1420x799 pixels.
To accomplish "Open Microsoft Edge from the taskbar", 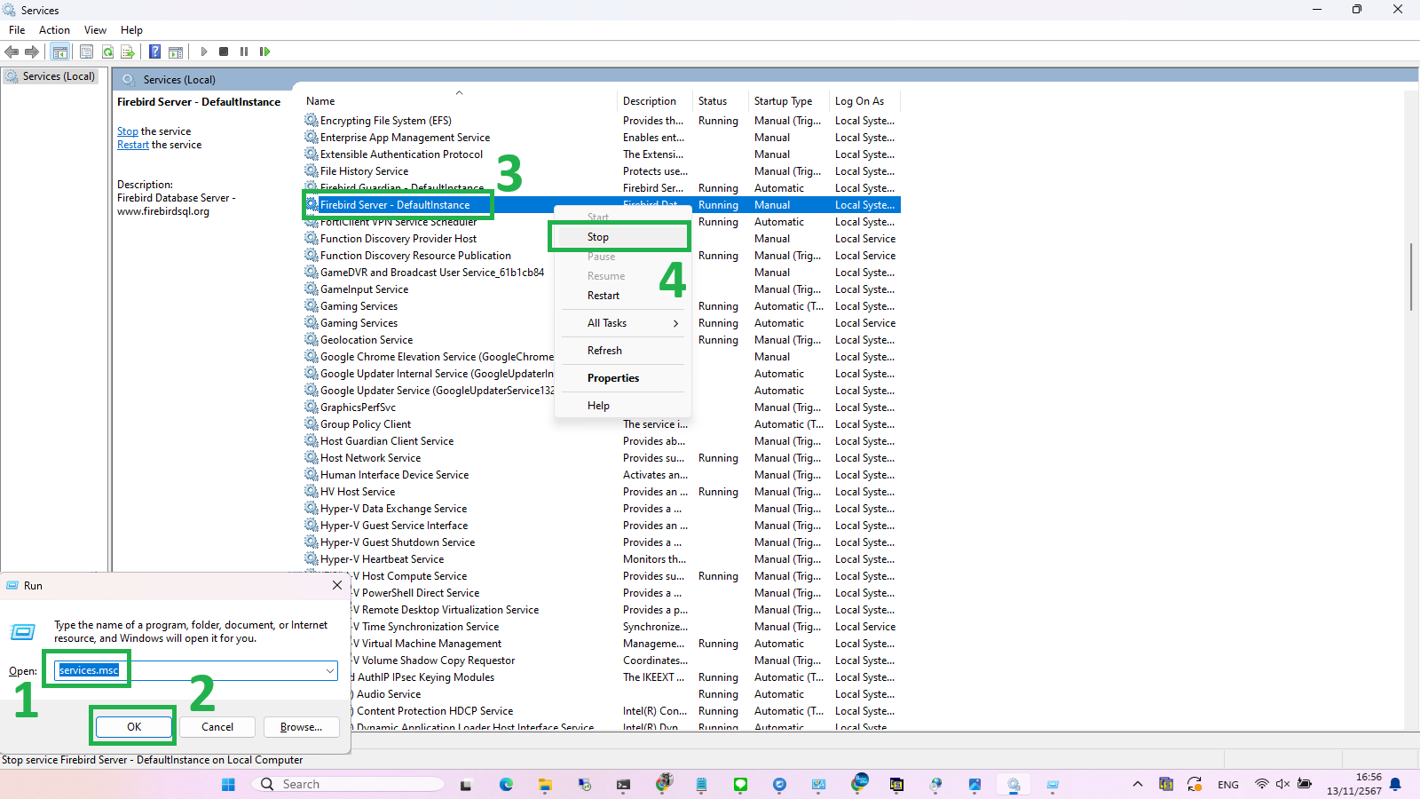I will click(x=506, y=784).
